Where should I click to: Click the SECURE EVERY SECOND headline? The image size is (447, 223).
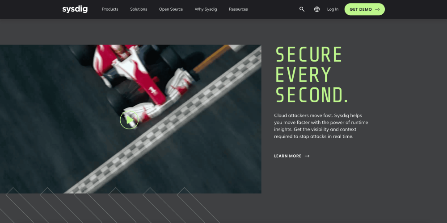point(312,75)
